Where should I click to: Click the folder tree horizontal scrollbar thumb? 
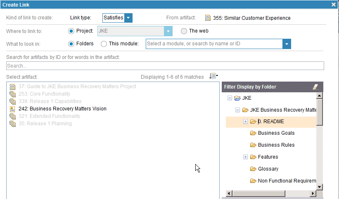258,193
